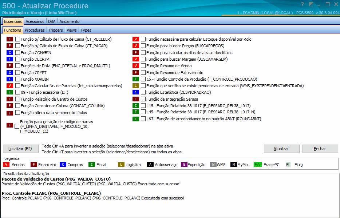Open the Procedures sub-tab
Viewport: 340px width, 218px height.
[x=35, y=30]
